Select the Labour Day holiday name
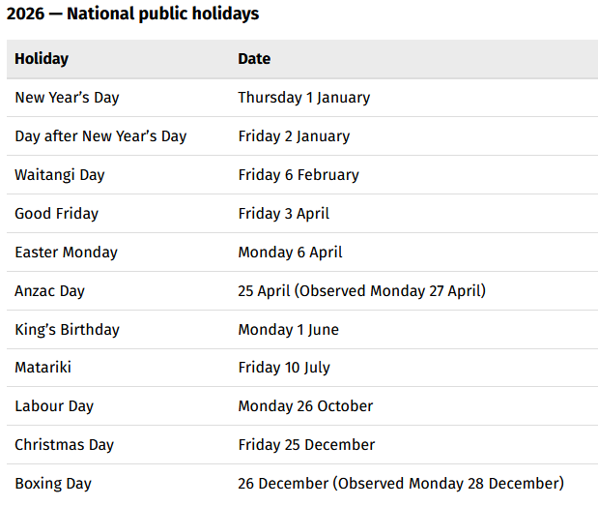598x506 pixels. coord(54,406)
